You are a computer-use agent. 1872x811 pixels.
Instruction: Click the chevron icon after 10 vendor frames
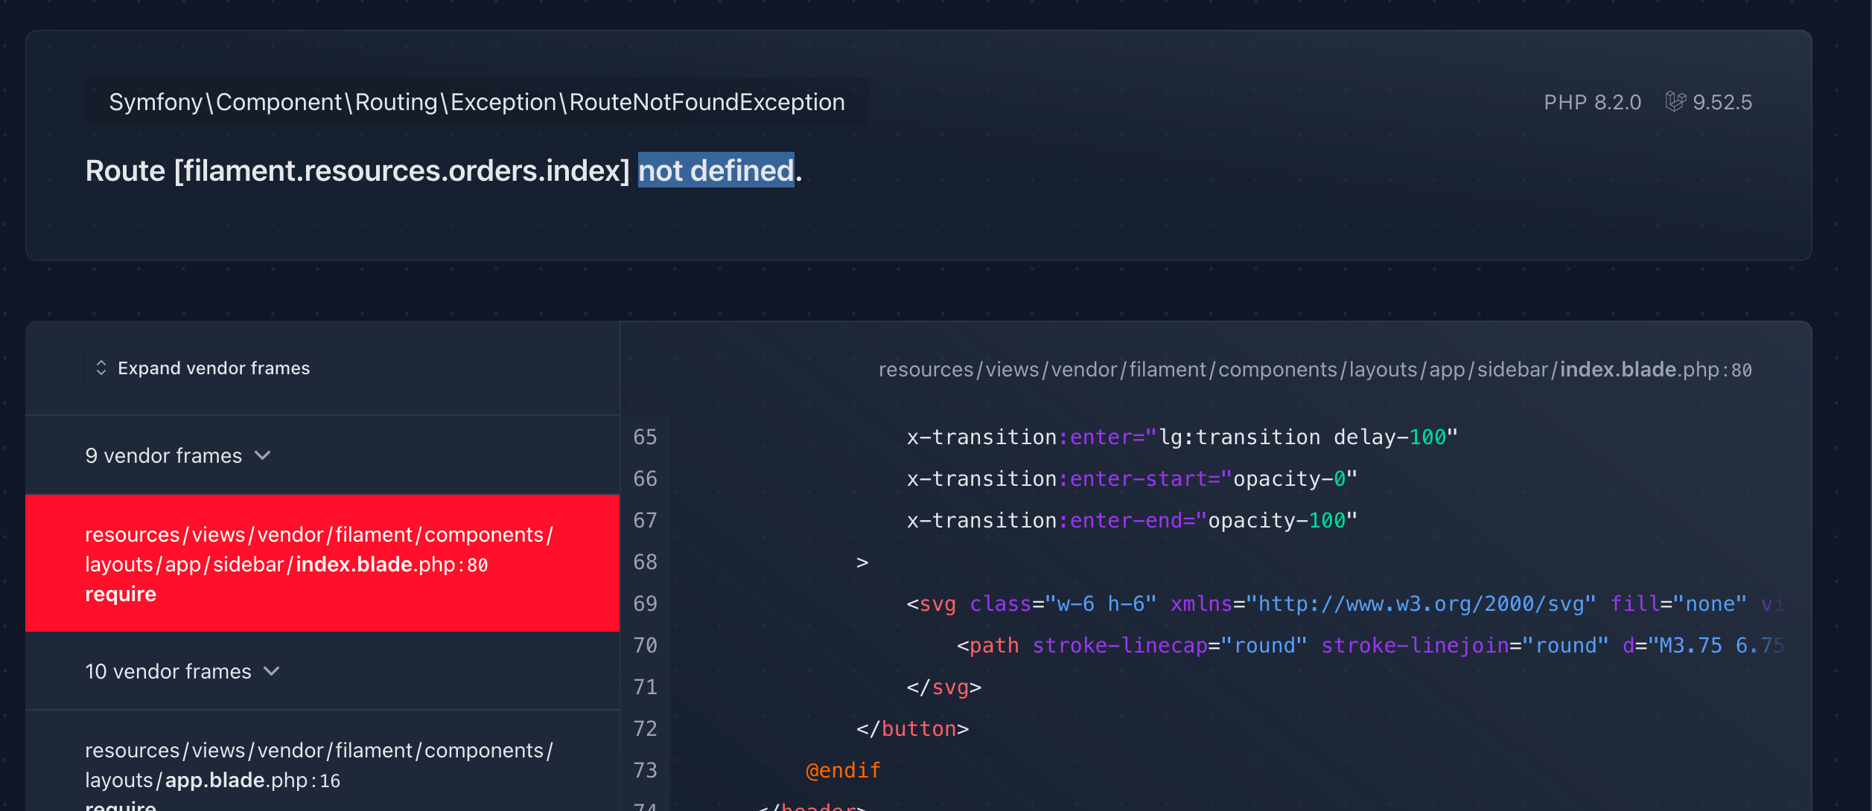pyautogui.click(x=272, y=671)
